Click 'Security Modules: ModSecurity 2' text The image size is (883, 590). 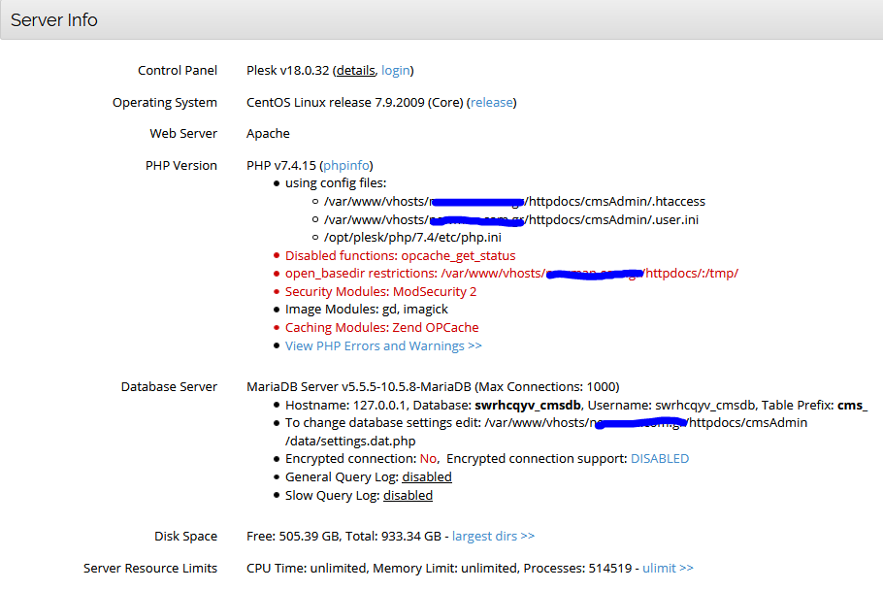(x=380, y=292)
